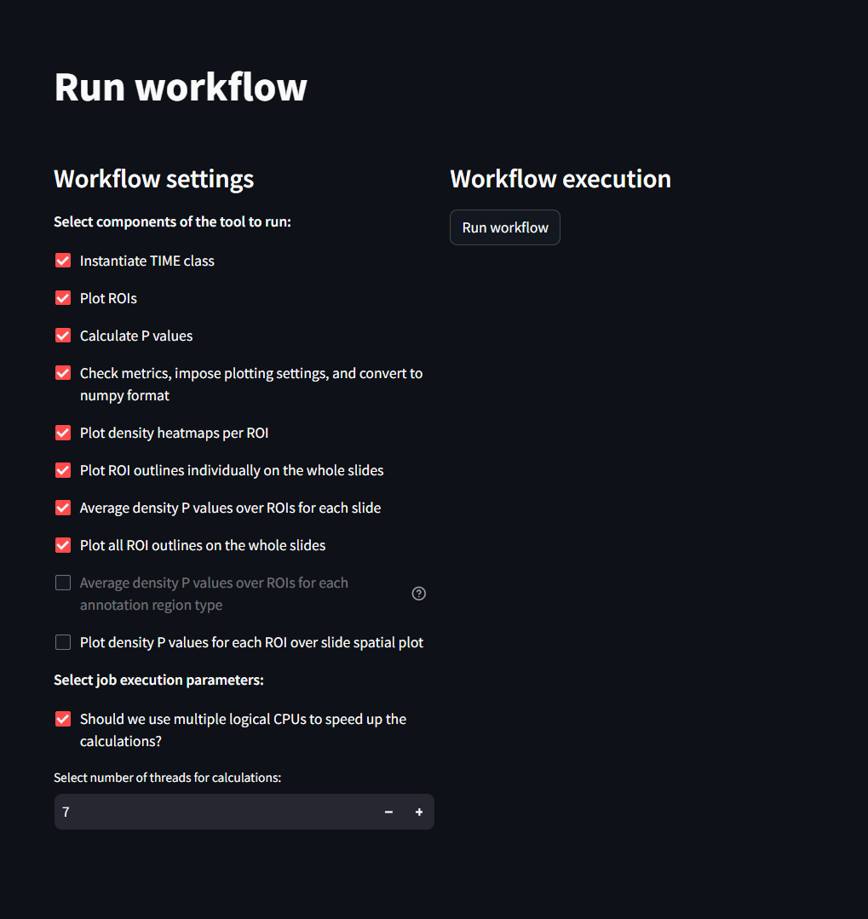Click the number of threads input field

pyautogui.click(x=213, y=813)
